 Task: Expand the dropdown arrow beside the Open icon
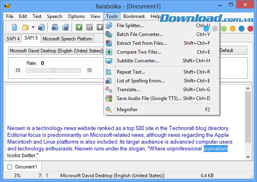click(x=33, y=27)
